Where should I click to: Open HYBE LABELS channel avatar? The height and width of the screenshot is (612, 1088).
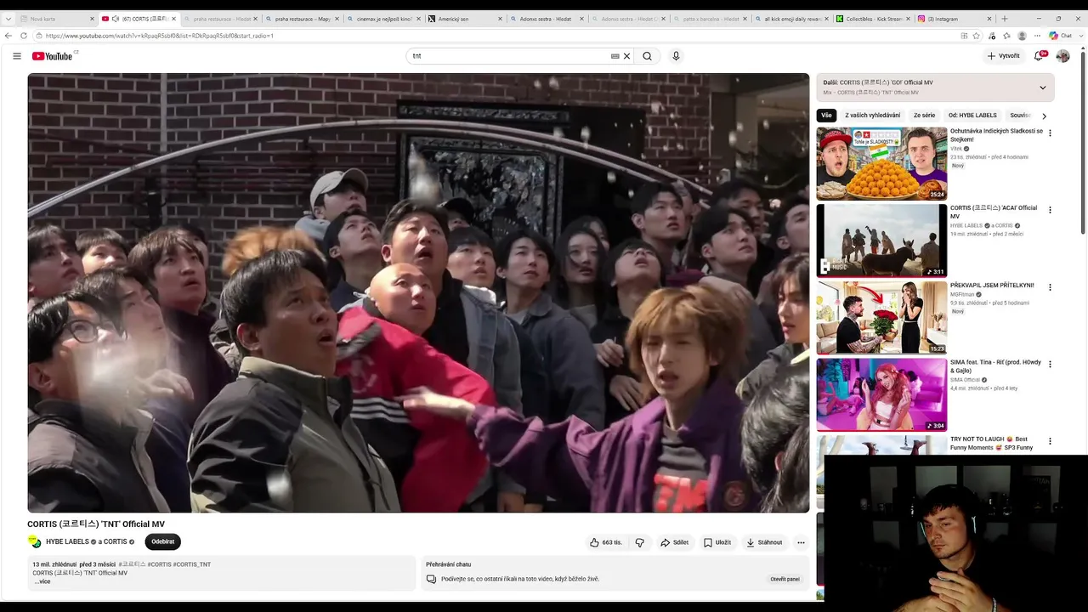coord(35,541)
